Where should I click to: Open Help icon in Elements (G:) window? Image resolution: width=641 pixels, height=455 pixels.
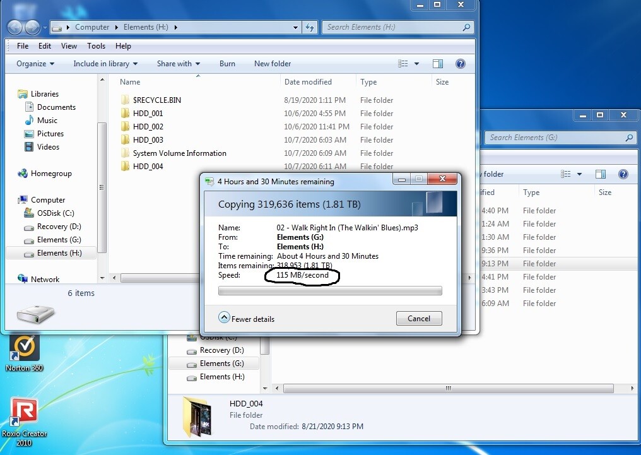(x=623, y=175)
